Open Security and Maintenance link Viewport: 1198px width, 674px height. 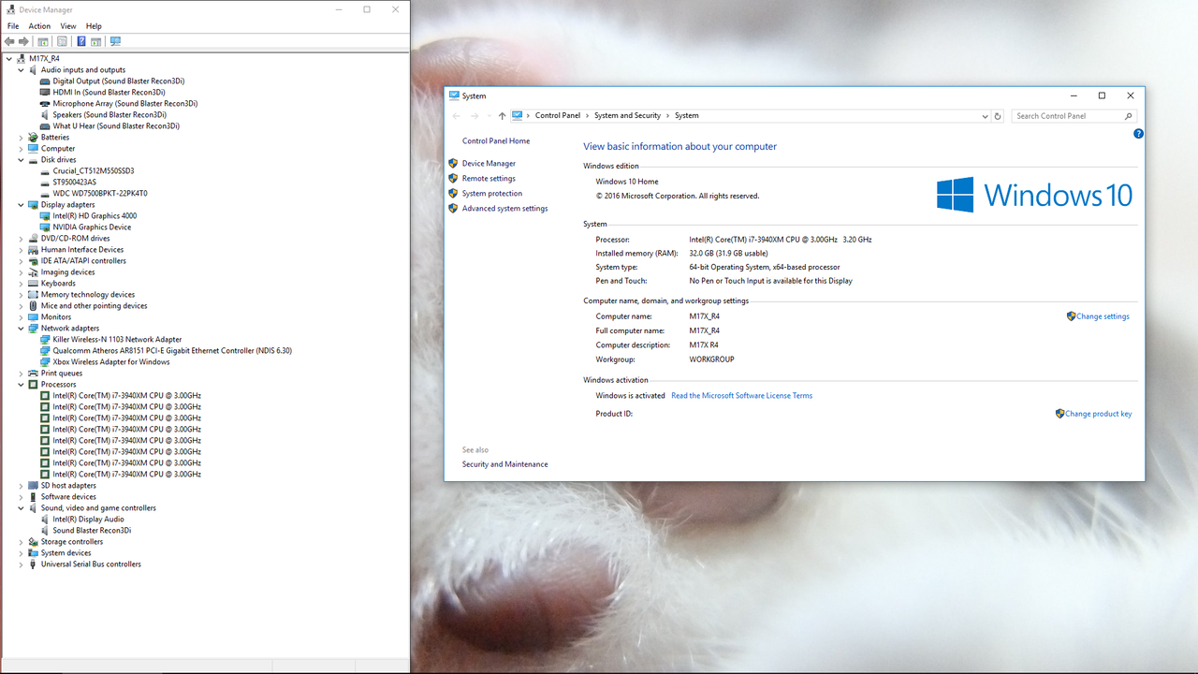505,464
